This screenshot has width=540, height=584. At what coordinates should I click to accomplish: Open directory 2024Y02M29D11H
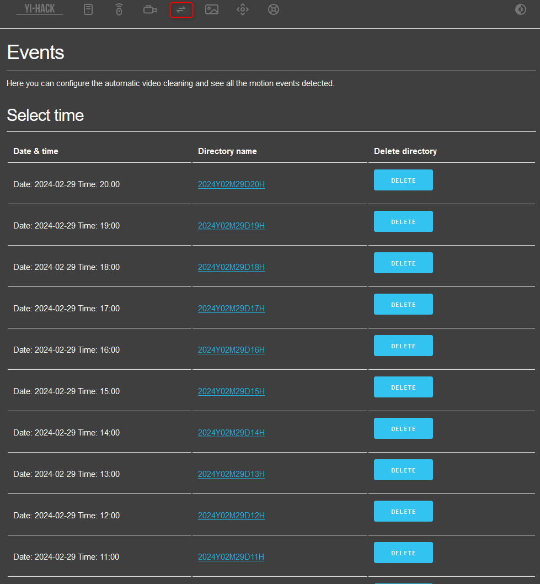(x=231, y=557)
